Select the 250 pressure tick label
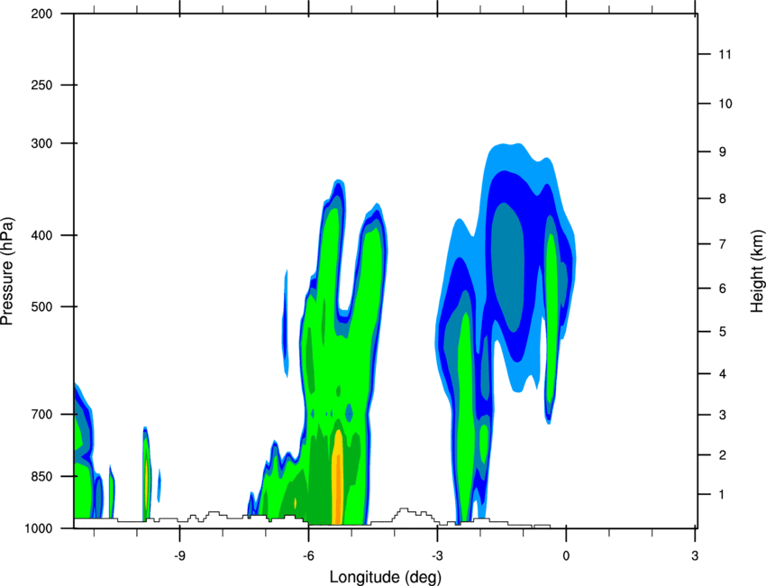The width and height of the screenshot is (766, 586). (41, 85)
